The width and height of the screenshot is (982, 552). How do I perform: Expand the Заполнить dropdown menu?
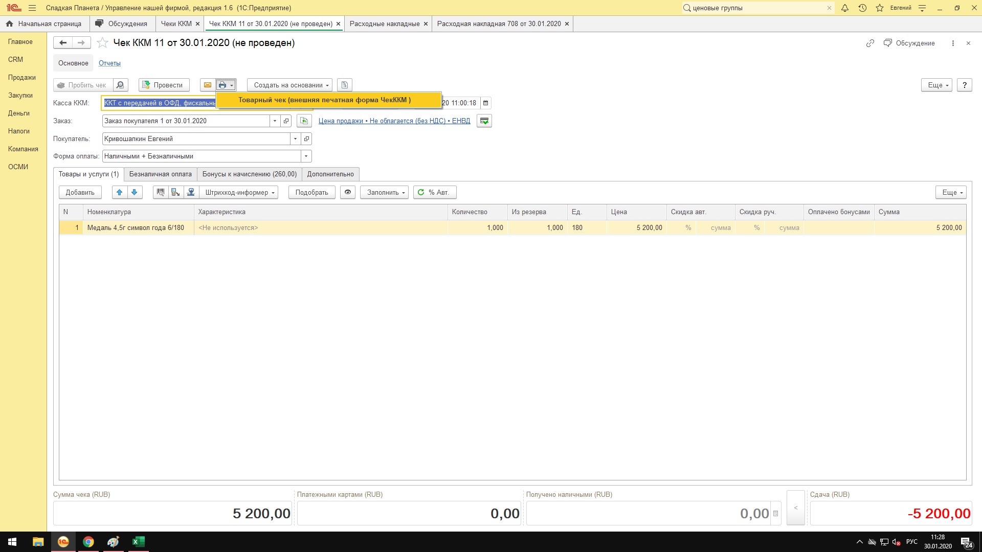[x=384, y=192]
